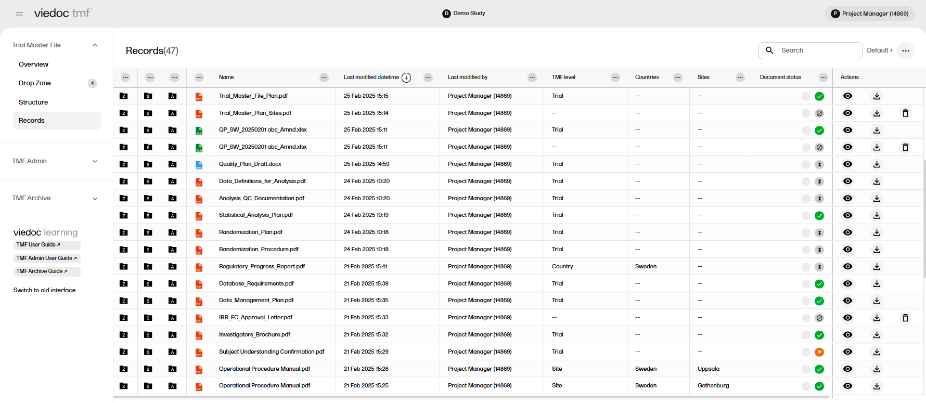Click the hamburger menu icon
The height and width of the screenshot is (403, 926).
coord(19,14)
